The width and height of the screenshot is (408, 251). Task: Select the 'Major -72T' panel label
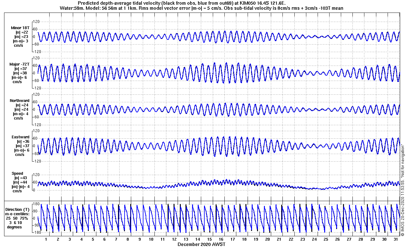[19, 64]
